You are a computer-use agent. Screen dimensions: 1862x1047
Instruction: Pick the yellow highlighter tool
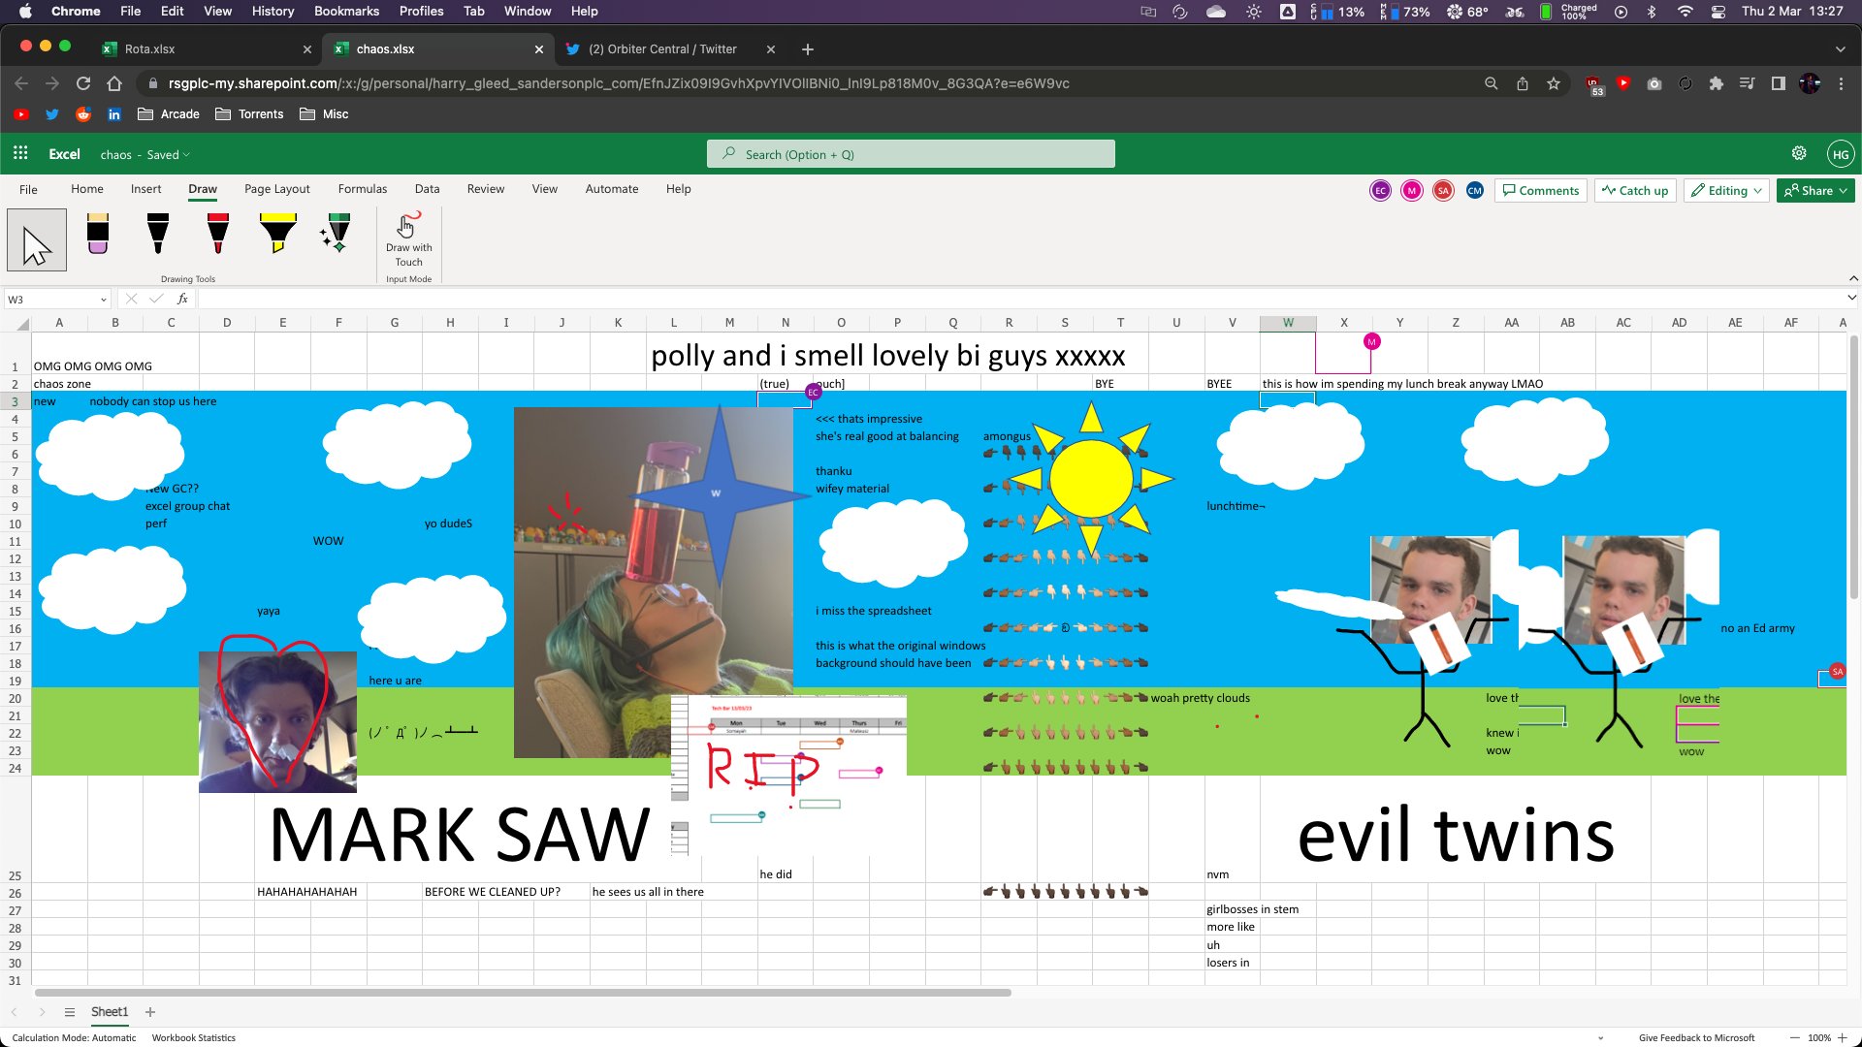[278, 235]
